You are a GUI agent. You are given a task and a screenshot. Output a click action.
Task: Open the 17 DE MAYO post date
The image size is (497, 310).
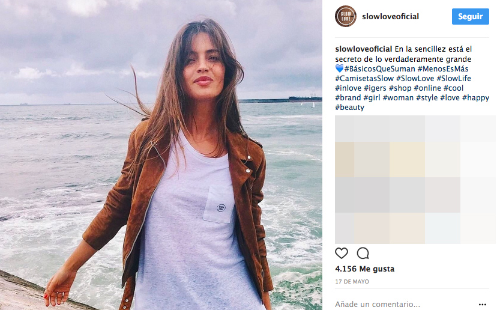(352, 281)
